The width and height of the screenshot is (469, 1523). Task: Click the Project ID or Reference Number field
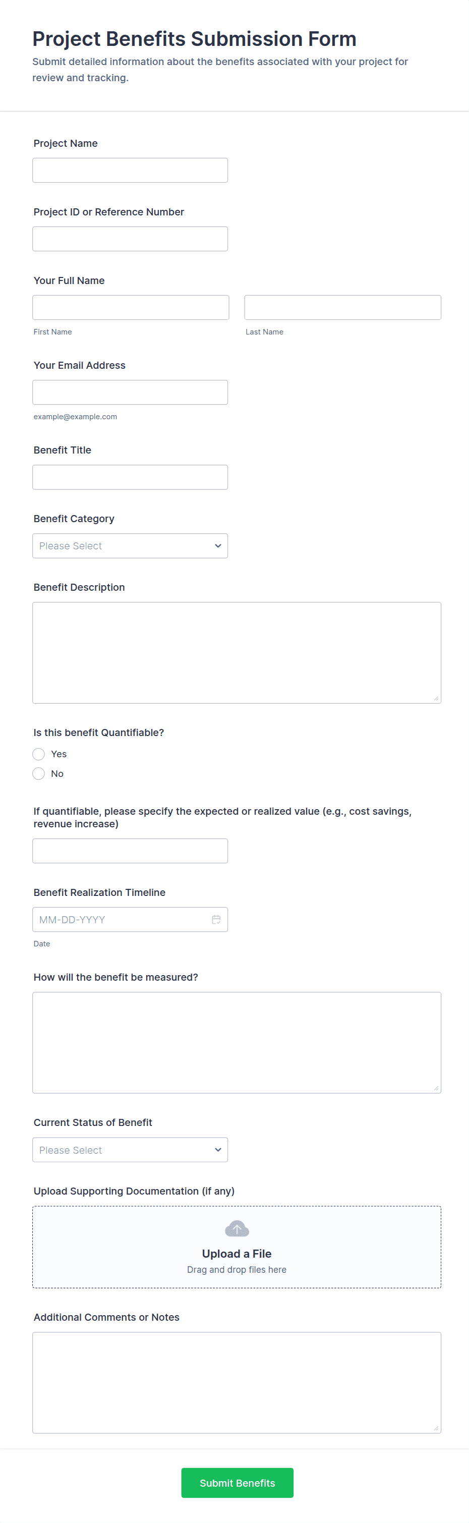pos(130,239)
